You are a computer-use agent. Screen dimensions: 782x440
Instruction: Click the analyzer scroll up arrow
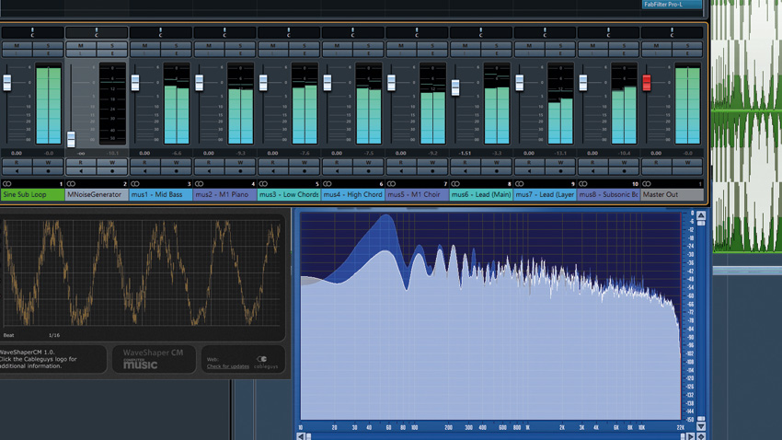pyautogui.click(x=701, y=215)
